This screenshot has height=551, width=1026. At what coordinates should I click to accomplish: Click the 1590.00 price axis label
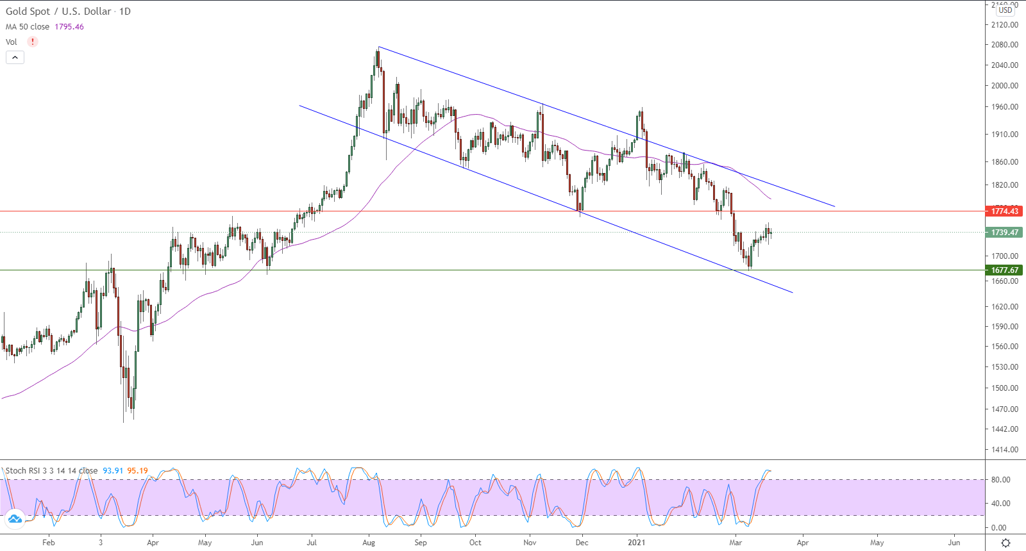[1005, 327]
